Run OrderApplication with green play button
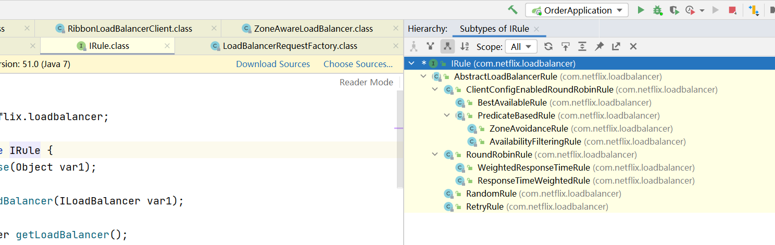 (641, 10)
